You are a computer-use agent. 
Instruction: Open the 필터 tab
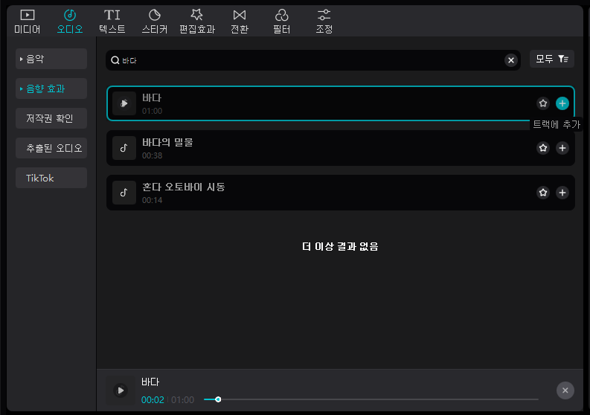[x=282, y=22]
